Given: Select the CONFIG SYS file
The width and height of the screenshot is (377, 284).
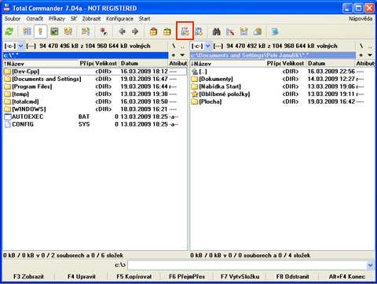Looking at the screenshot, I should (95, 124).
